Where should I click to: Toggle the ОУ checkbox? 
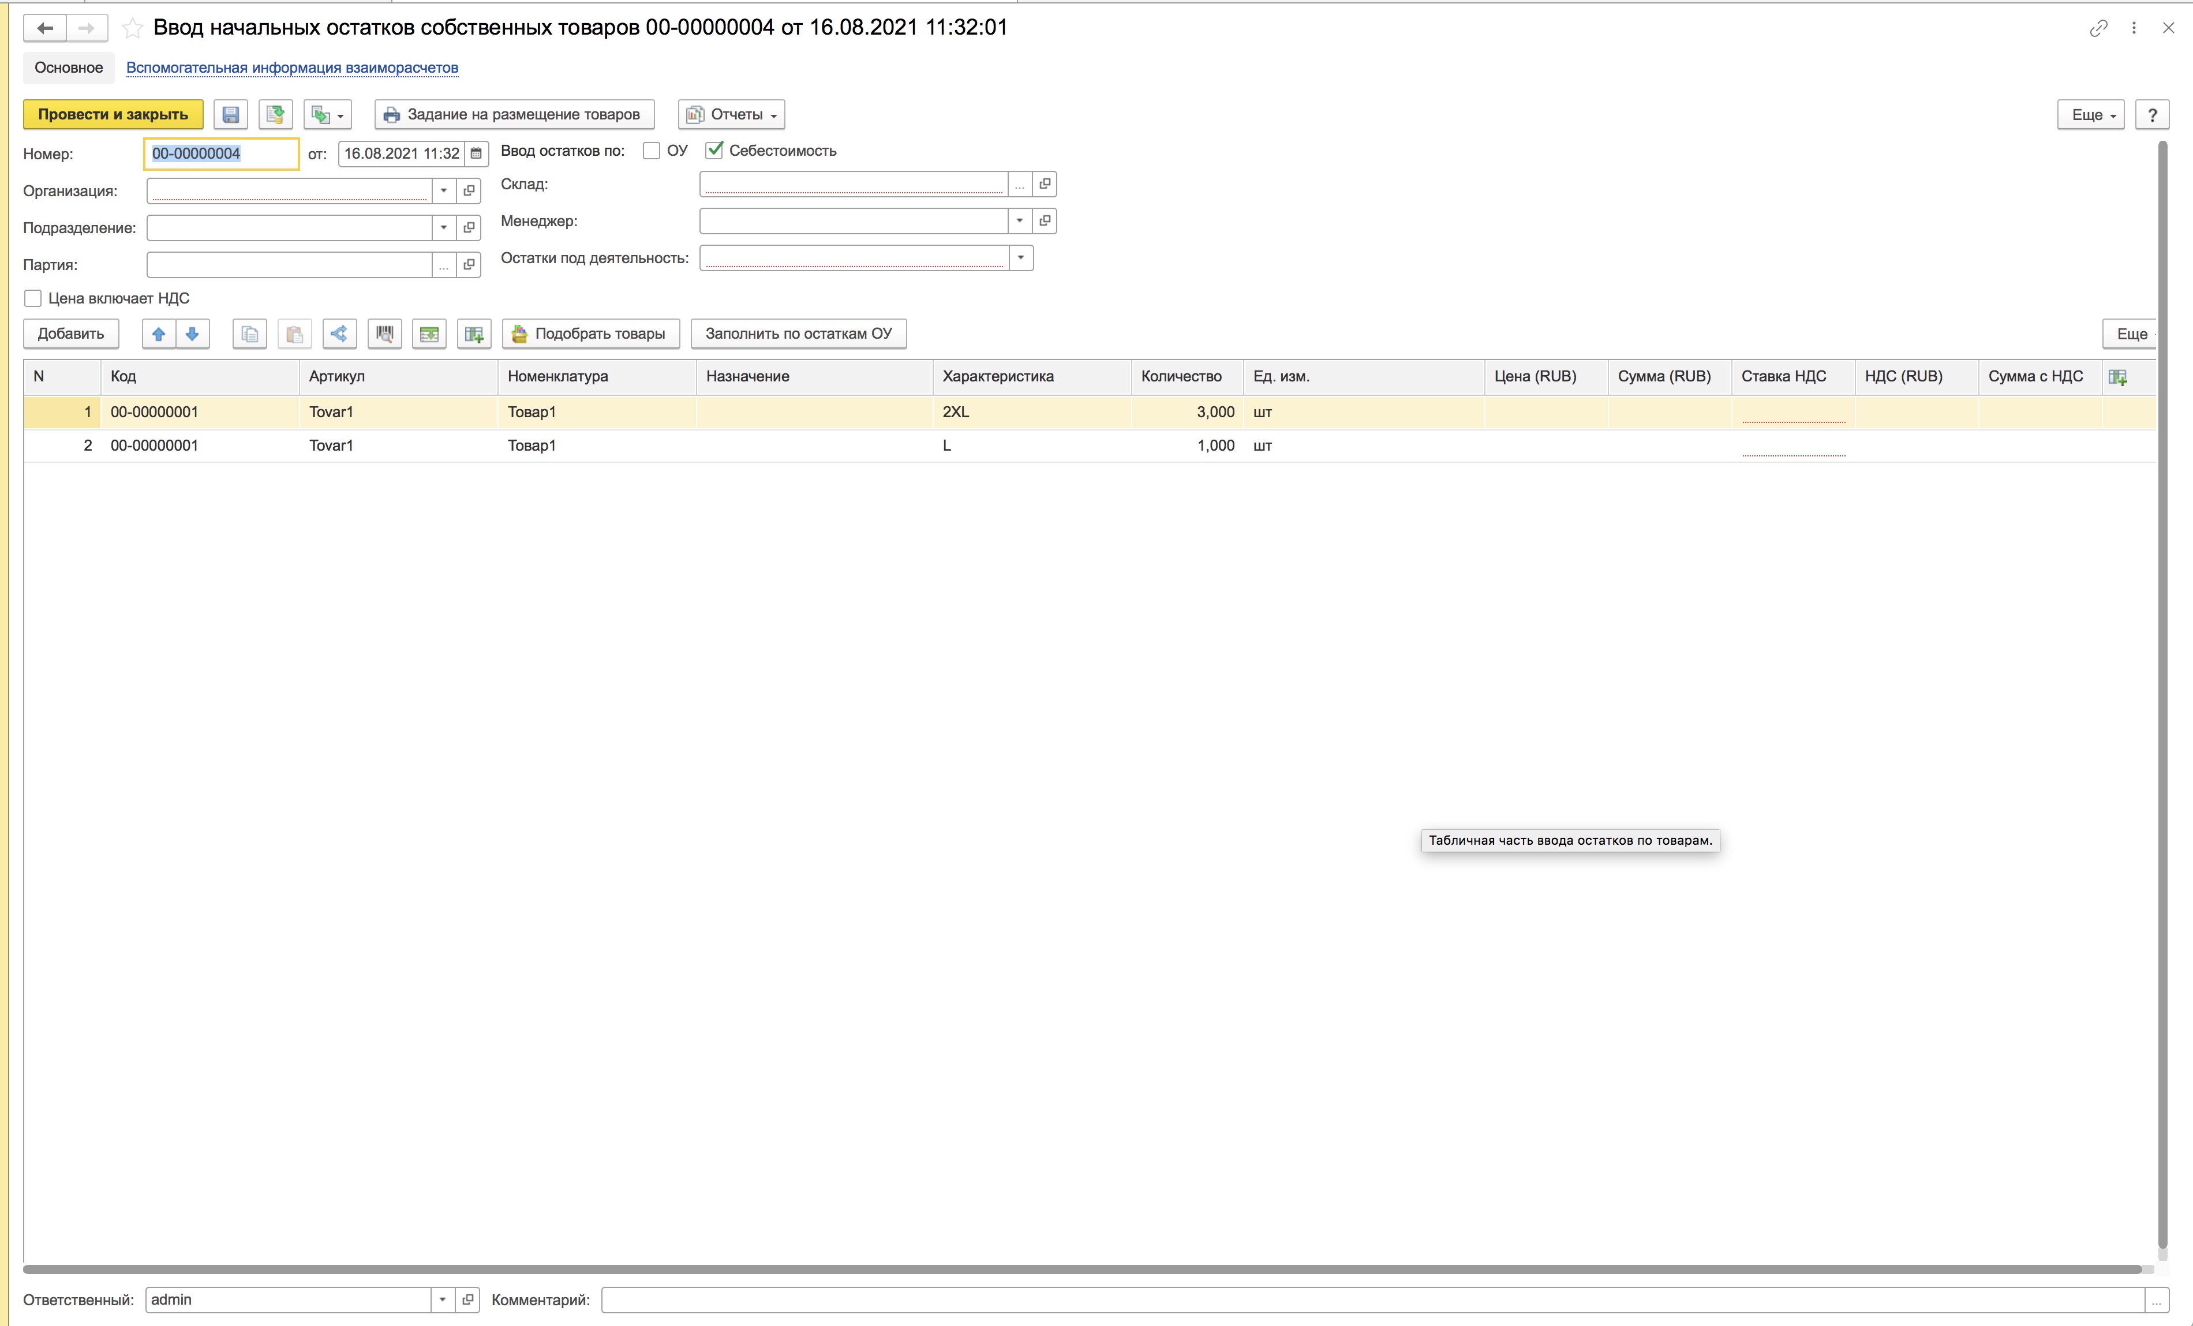[x=652, y=151]
